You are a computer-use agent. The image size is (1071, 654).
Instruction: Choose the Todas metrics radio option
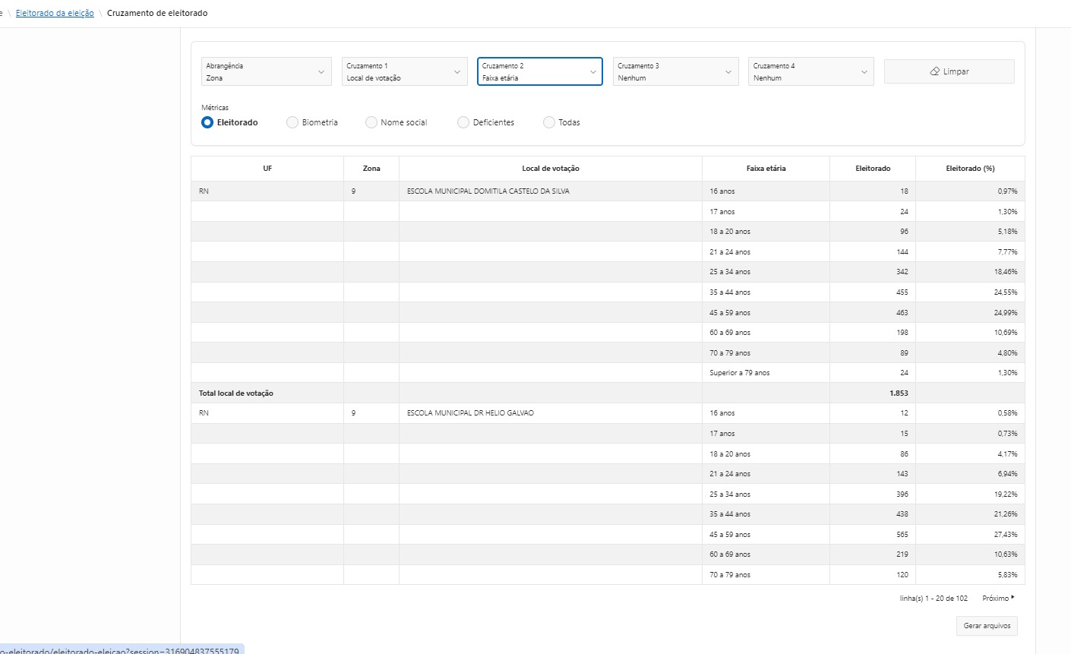(549, 122)
